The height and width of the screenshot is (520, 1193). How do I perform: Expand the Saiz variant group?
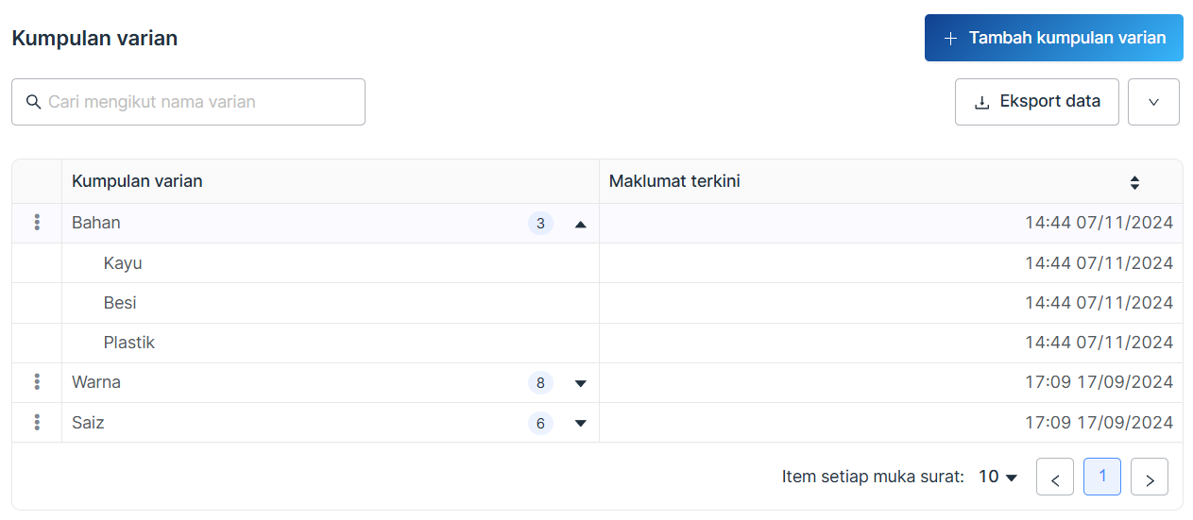coord(580,424)
